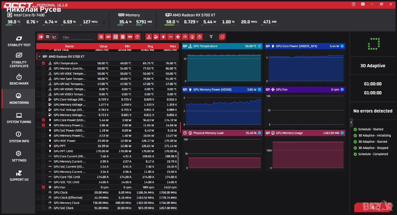This screenshot has width=397, height=215.
Task: Toggle the clock speedometer sensor type filter
Action: pyautogui.click(x=185, y=37)
